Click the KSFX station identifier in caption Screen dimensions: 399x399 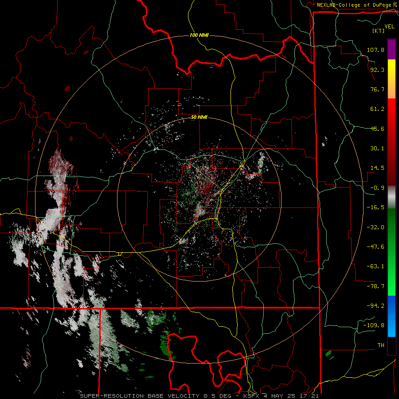(x=251, y=396)
